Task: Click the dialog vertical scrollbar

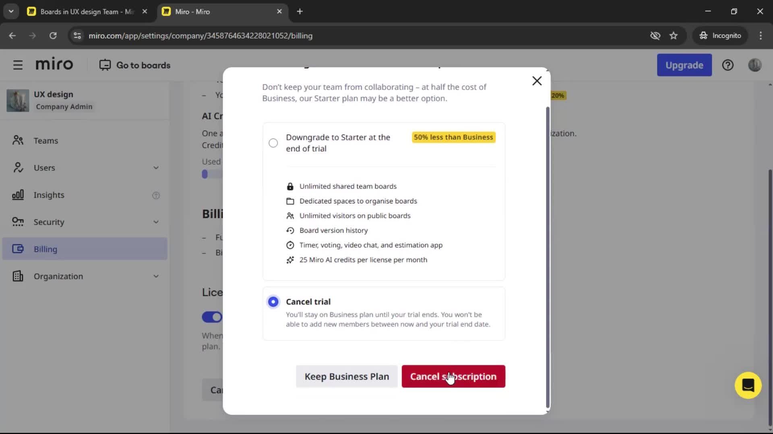Action: [x=548, y=257]
